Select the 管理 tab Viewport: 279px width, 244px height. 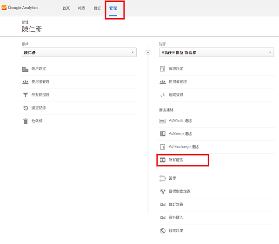[113, 8]
